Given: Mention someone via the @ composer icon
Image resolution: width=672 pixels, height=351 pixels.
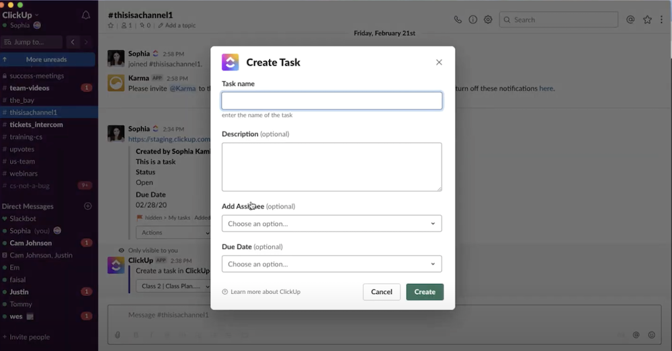Looking at the screenshot, I should pyautogui.click(x=636, y=335).
